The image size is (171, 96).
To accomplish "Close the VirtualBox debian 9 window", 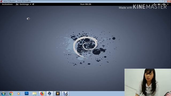I will (169, 1).
